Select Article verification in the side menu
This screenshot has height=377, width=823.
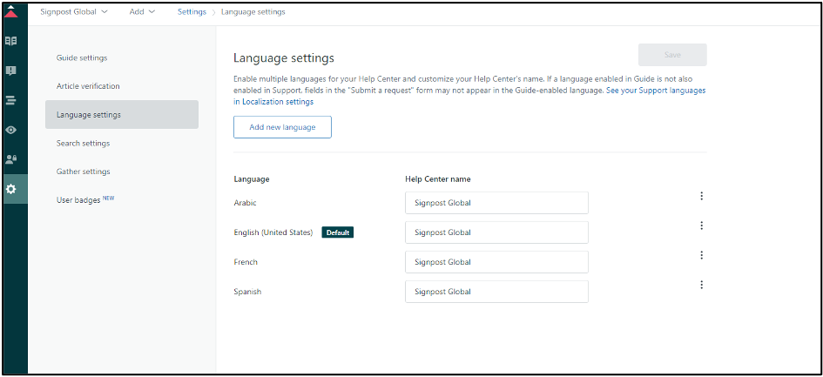coord(88,86)
